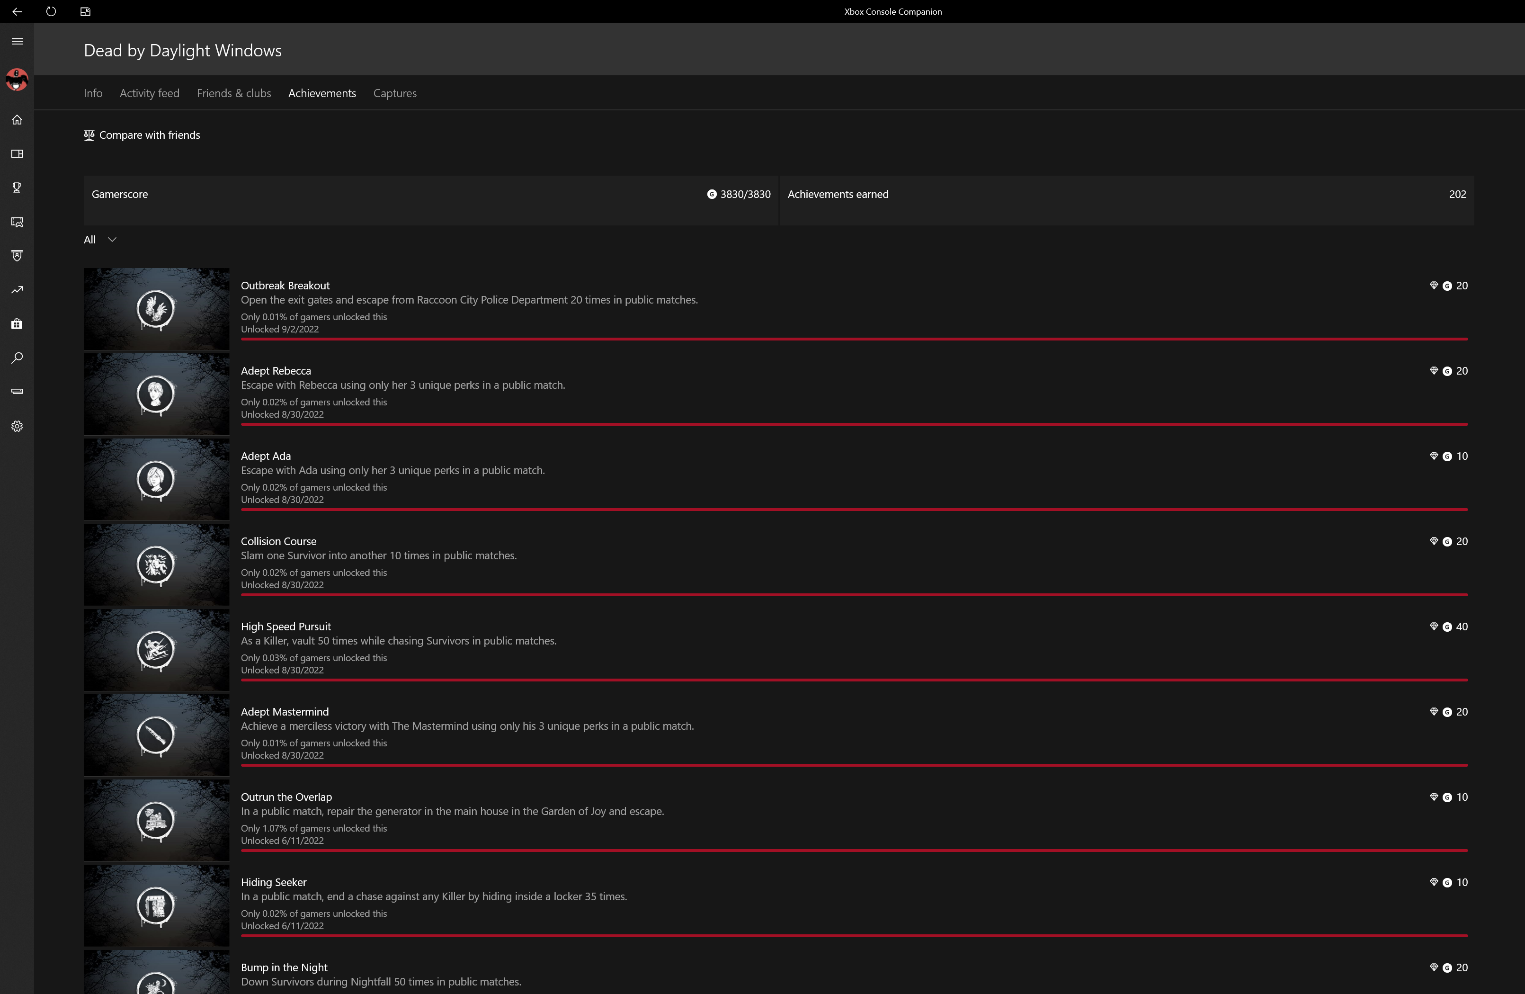Click the Adept Ada title
Image resolution: width=1525 pixels, height=994 pixels.
pos(266,457)
